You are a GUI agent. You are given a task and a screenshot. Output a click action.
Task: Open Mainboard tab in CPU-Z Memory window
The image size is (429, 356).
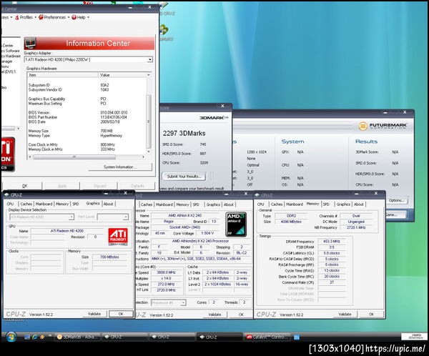pyautogui.click(x=295, y=204)
